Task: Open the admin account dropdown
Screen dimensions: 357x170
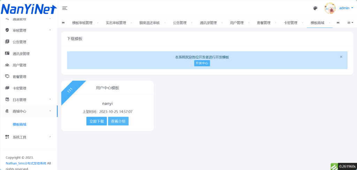Action: click(x=346, y=8)
